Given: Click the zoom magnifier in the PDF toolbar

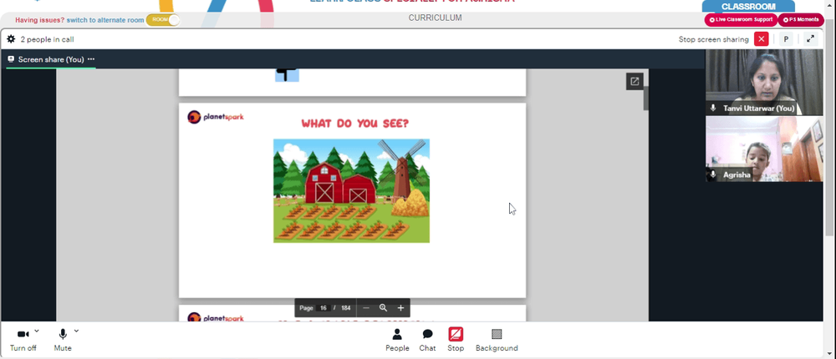Looking at the screenshot, I should point(383,308).
